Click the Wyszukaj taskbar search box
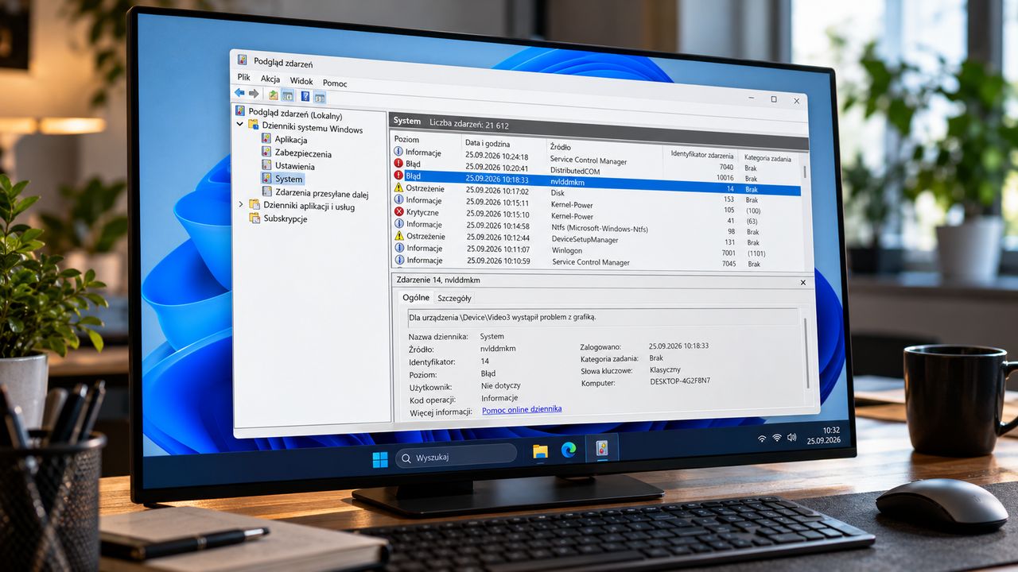The height and width of the screenshot is (572, 1018). [x=457, y=458]
